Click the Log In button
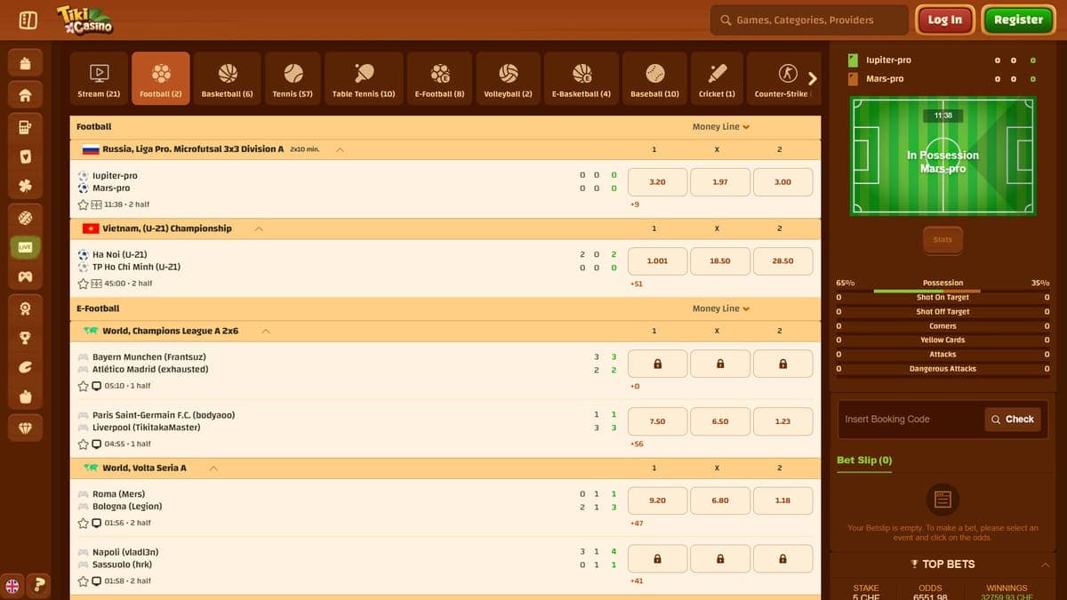The width and height of the screenshot is (1067, 600). 944,20
